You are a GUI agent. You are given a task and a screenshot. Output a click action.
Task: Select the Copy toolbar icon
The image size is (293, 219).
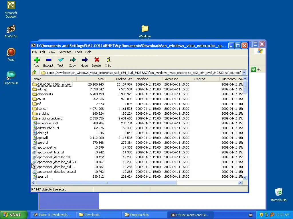click(x=72, y=60)
